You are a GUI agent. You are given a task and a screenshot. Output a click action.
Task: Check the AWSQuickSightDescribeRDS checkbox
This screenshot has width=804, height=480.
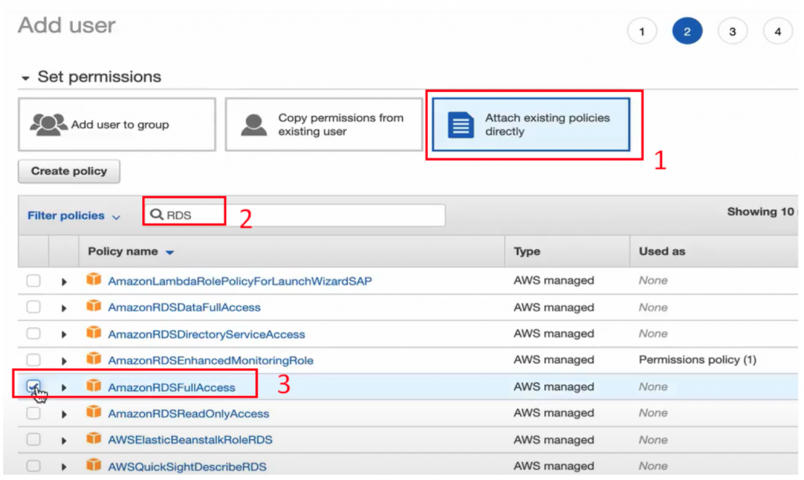pyautogui.click(x=33, y=466)
